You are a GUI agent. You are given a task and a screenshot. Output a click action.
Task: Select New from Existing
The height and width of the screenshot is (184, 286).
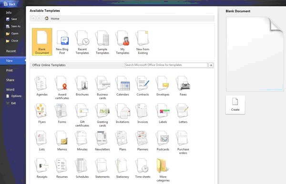pos(143,43)
